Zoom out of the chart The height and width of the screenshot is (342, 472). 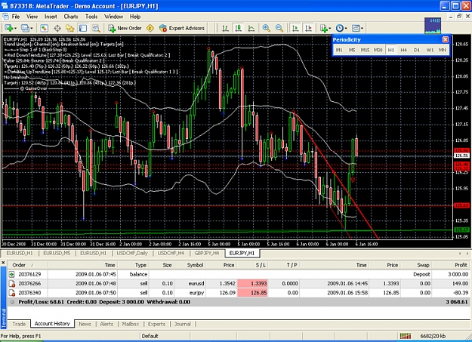click(279, 28)
